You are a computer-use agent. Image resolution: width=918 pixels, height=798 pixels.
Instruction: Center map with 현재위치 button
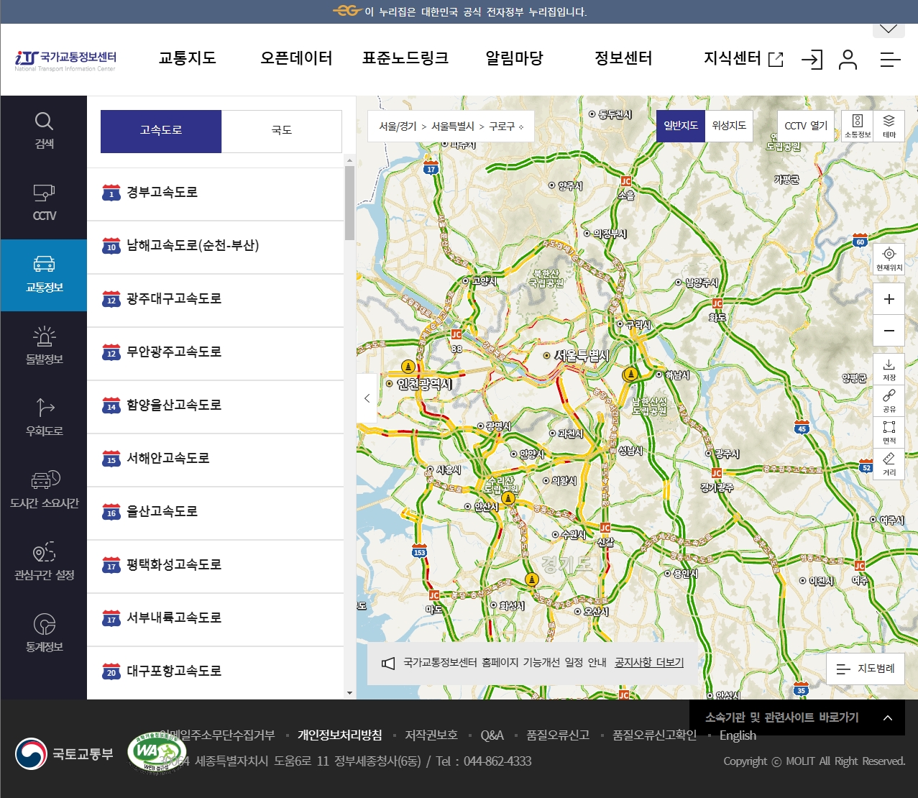[889, 259]
